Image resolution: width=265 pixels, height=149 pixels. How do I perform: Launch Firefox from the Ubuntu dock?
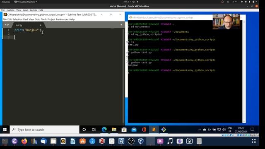tap(24, 141)
